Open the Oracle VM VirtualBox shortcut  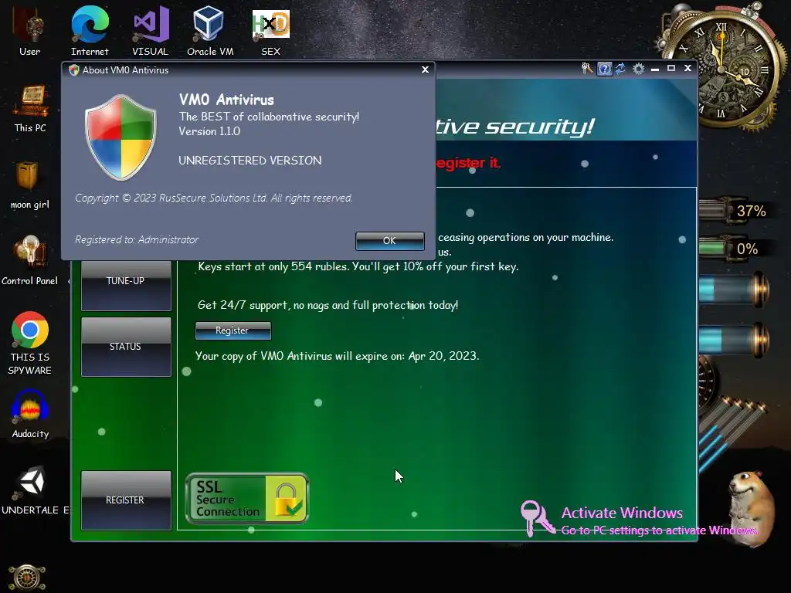[x=210, y=31]
